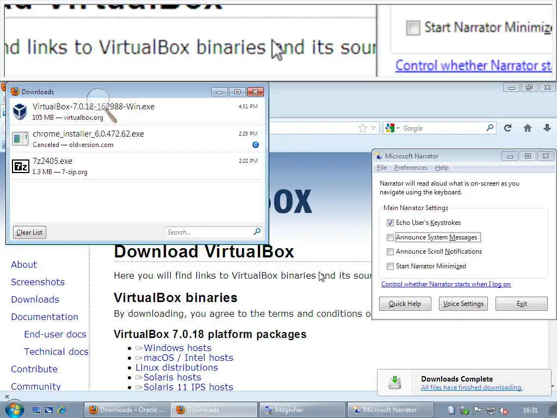Bookmark this page with the star icon
The width and height of the screenshot is (557, 418).
point(362,128)
